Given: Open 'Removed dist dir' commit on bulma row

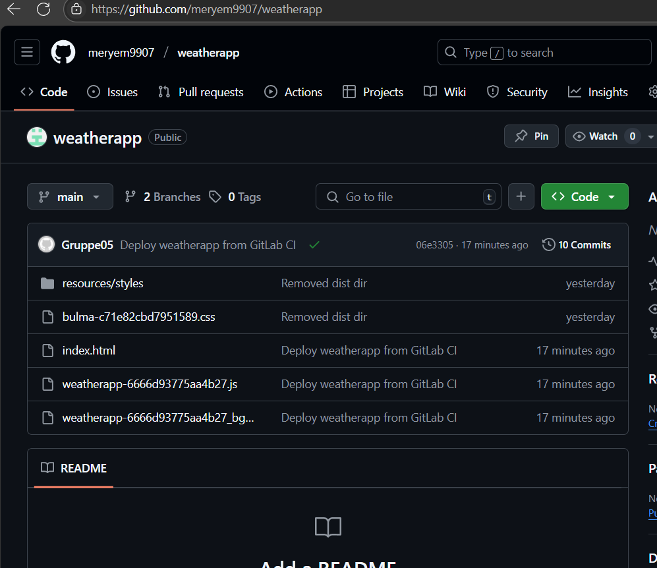Looking at the screenshot, I should [x=324, y=317].
